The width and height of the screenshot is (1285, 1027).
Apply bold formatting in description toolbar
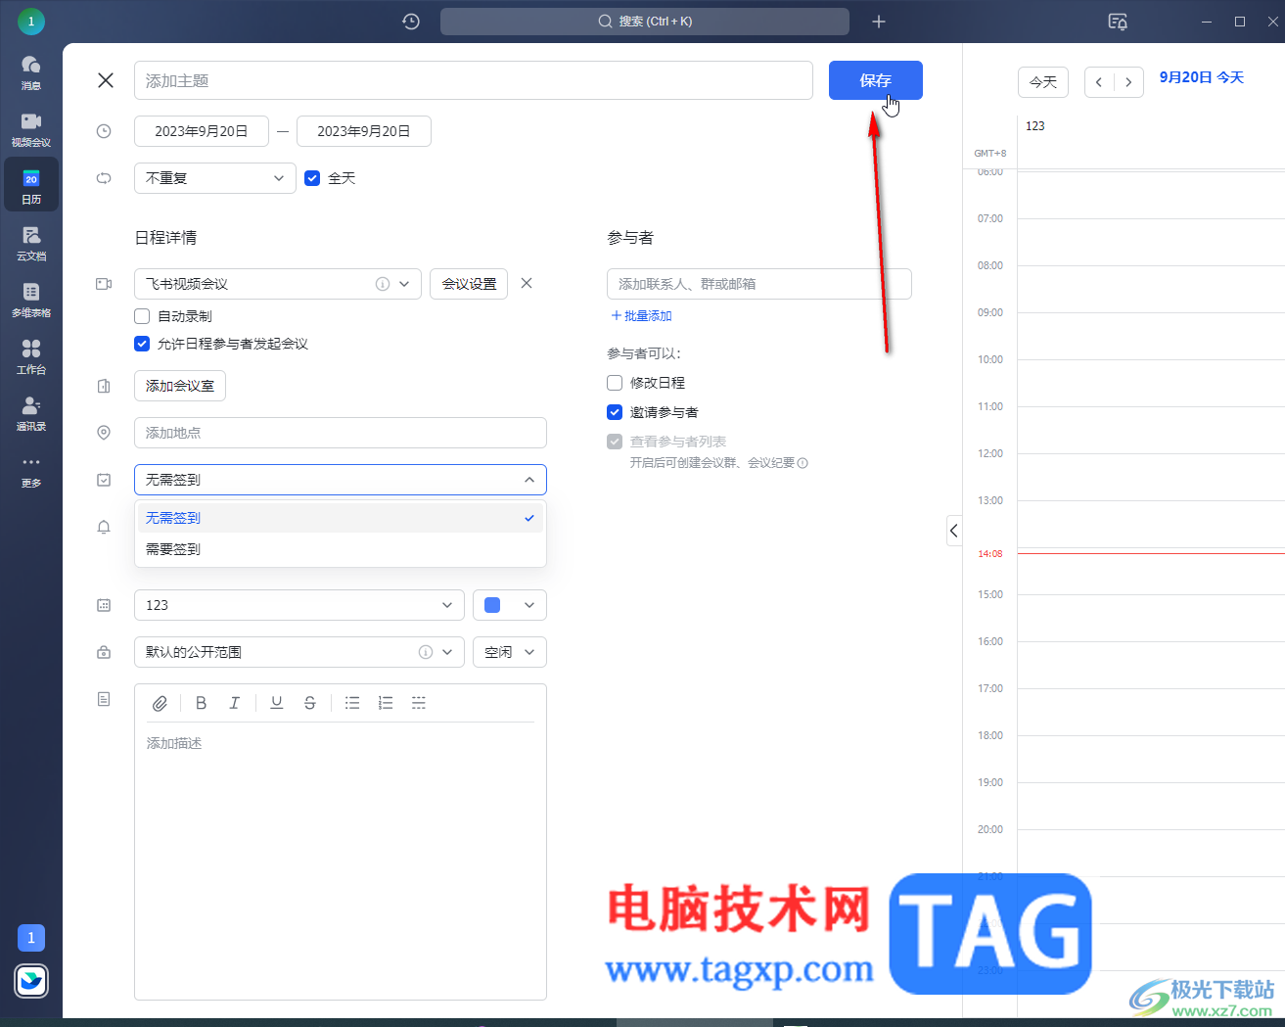[x=201, y=703]
